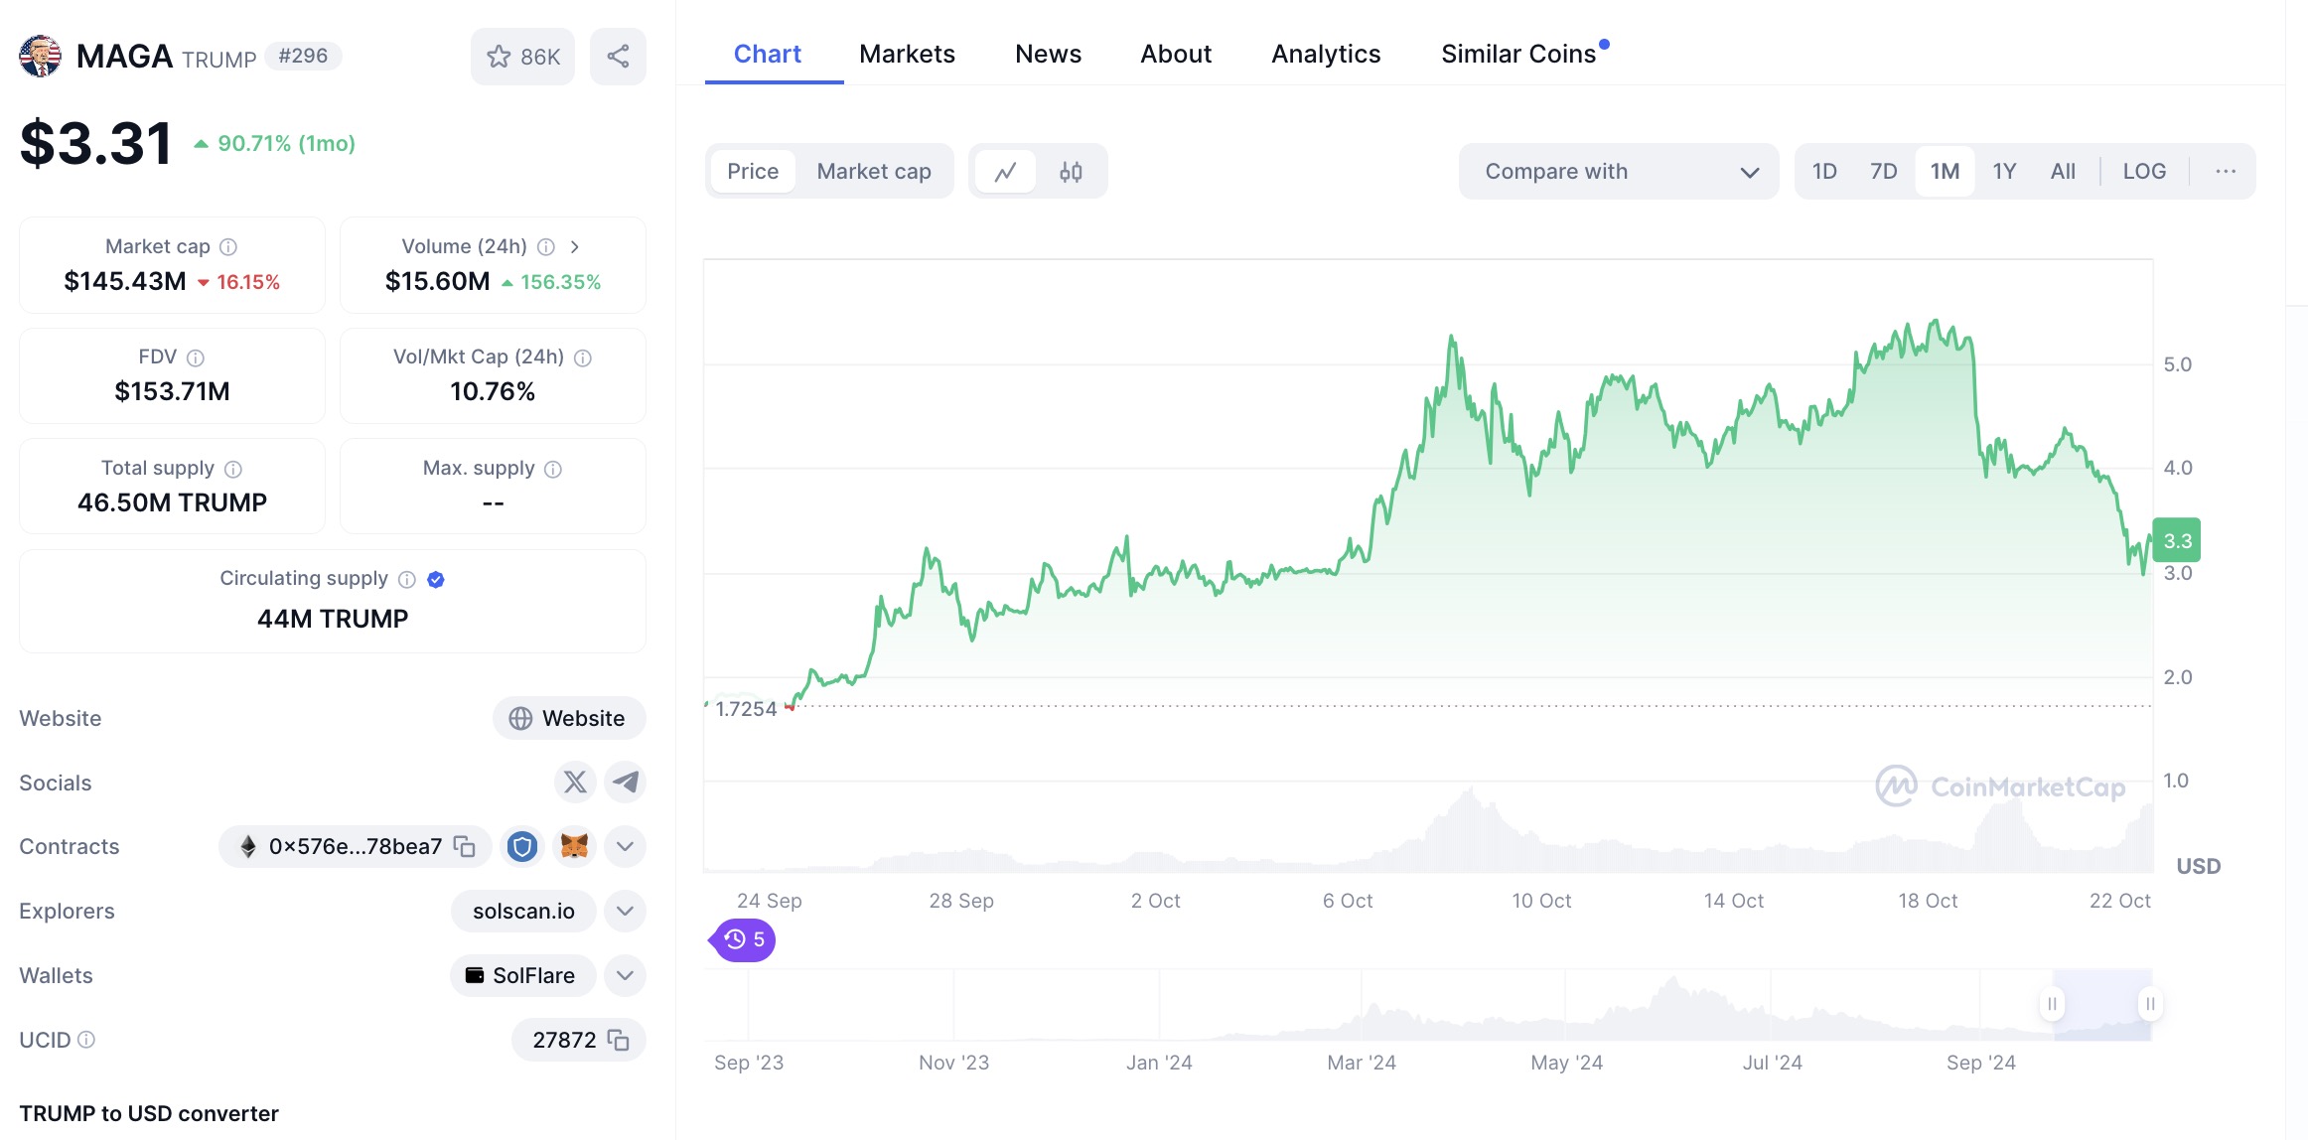The image size is (2308, 1140).
Task: Open the Telegram social link
Action: (x=625, y=783)
